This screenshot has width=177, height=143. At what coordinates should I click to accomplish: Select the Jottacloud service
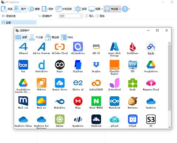click(x=114, y=85)
